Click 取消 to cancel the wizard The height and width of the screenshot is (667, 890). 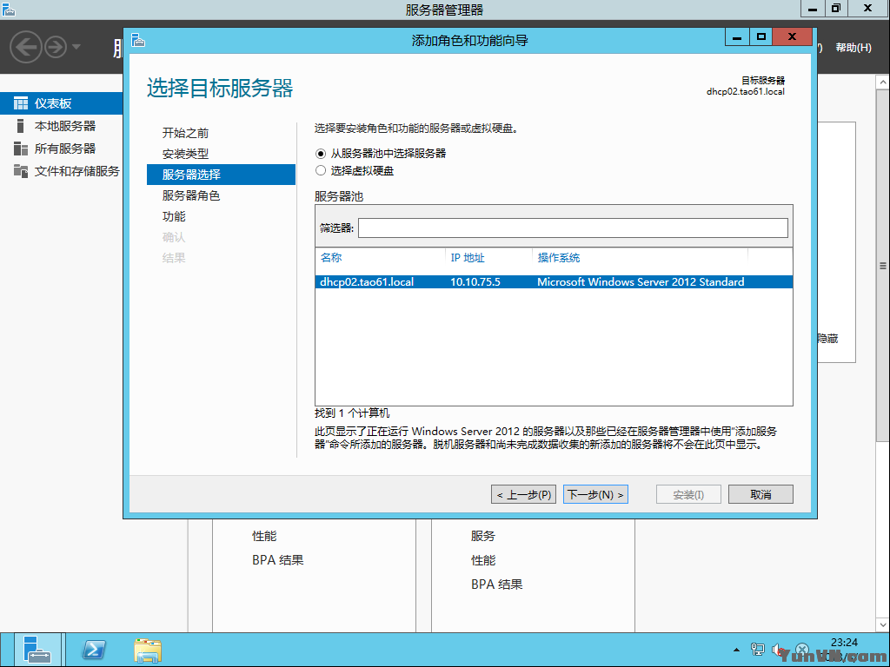click(x=760, y=494)
